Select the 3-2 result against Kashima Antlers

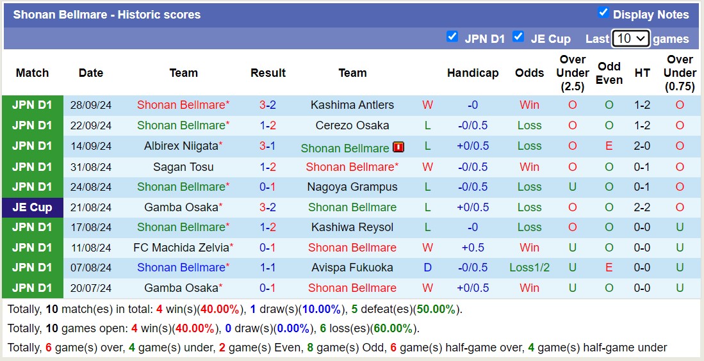268,105
